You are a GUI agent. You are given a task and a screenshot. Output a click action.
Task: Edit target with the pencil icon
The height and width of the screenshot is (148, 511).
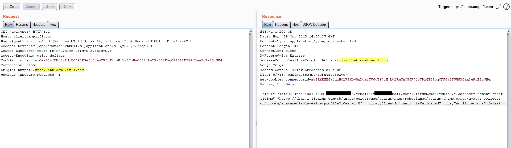[x=498, y=7]
